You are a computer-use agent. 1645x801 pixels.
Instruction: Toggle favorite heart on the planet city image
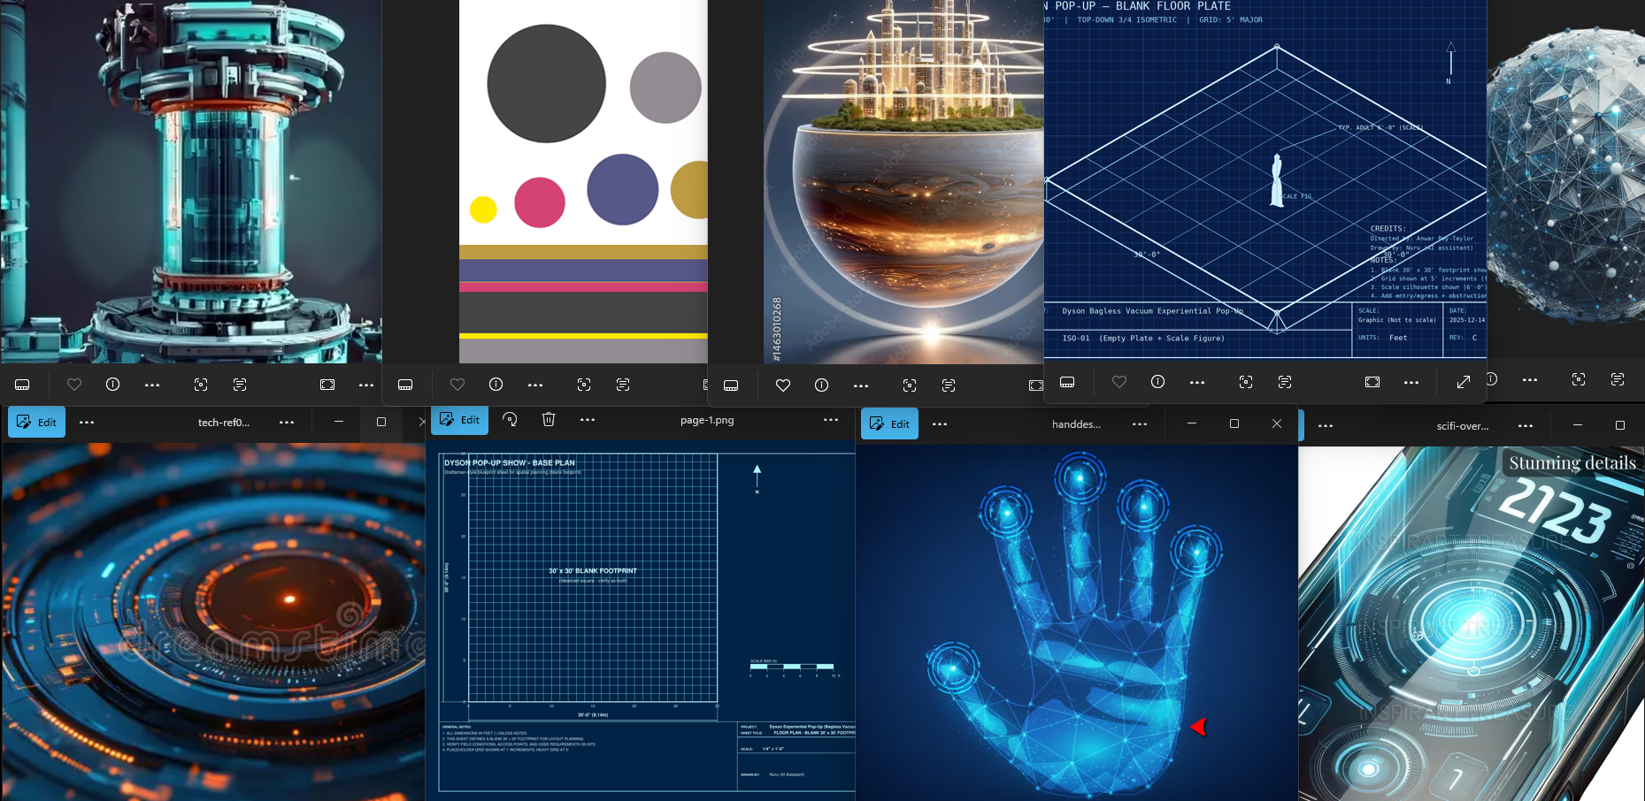(783, 385)
